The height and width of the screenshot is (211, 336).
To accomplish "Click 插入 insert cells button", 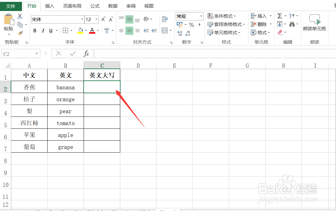I will tap(259, 16).
